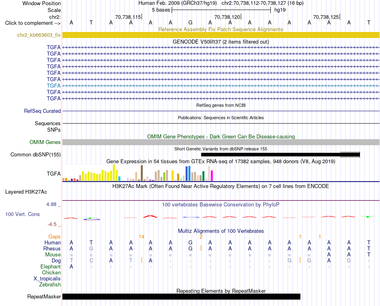Open 'Publications: Sequences in Scientific Articles' title

pos(221,118)
